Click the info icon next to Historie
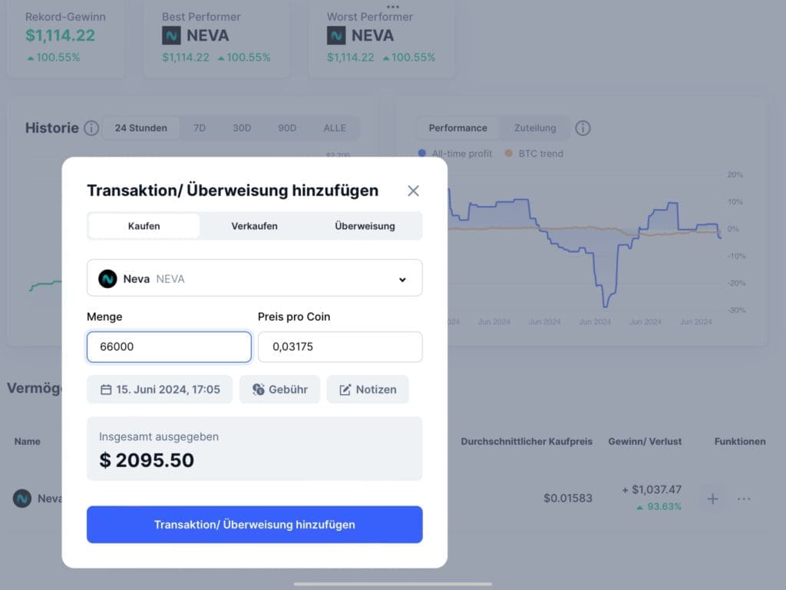The width and height of the screenshot is (786, 590). [91, 128]
